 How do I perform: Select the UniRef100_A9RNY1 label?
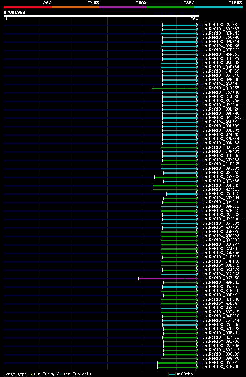[x=221, y=295]
